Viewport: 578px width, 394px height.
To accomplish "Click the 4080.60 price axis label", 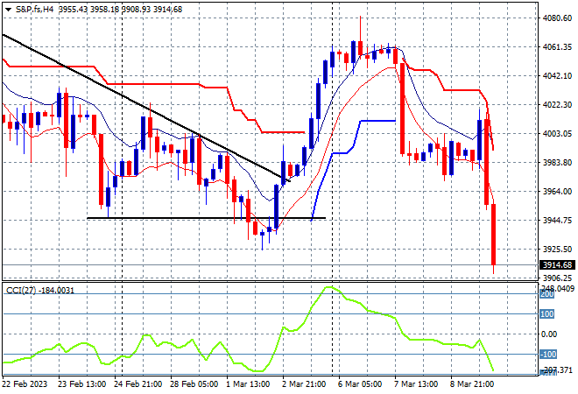I will 557,18.
